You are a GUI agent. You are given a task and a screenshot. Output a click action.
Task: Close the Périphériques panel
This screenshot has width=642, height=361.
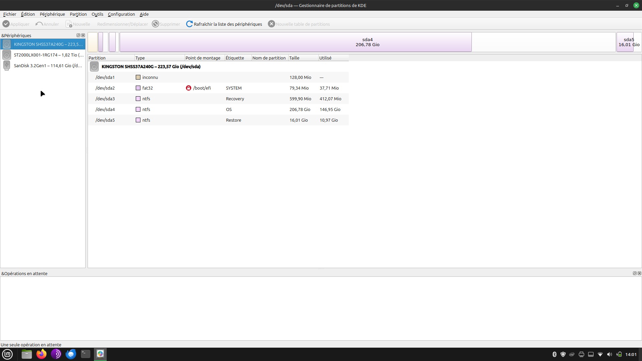pos(83,35)
